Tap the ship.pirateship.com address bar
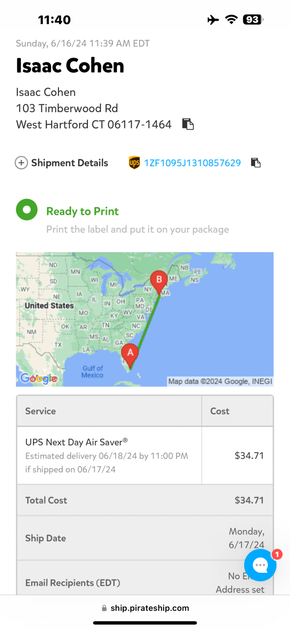 tap(145, 608)
